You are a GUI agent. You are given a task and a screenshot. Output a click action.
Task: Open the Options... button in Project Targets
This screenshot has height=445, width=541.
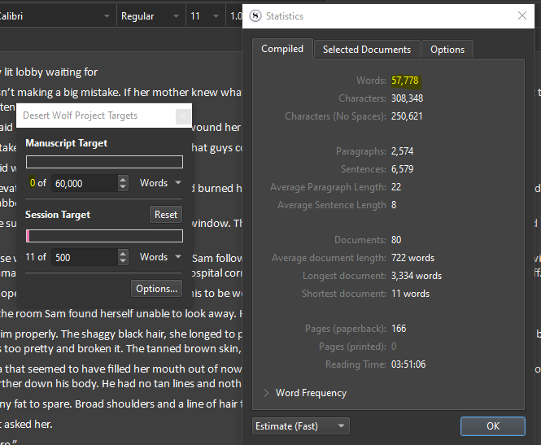156,288
